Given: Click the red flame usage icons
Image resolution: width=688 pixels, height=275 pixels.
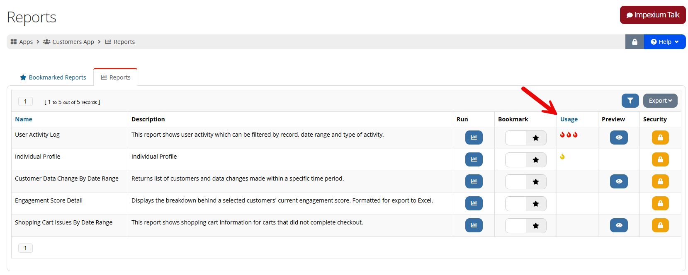Looking at the screenshot, I should pyautogui.click(x=569, y=135).
